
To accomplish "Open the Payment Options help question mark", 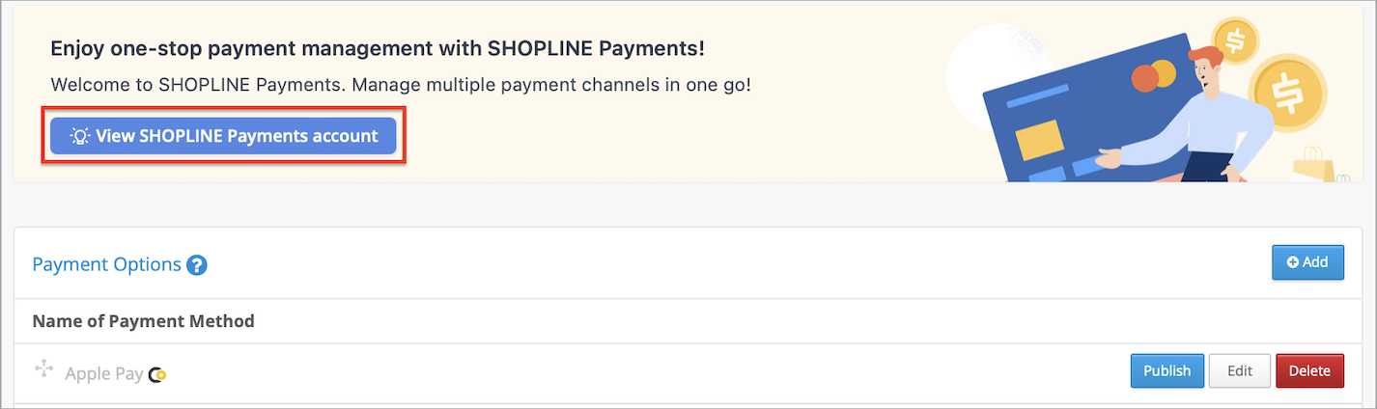I will click(x=197, y=265).
